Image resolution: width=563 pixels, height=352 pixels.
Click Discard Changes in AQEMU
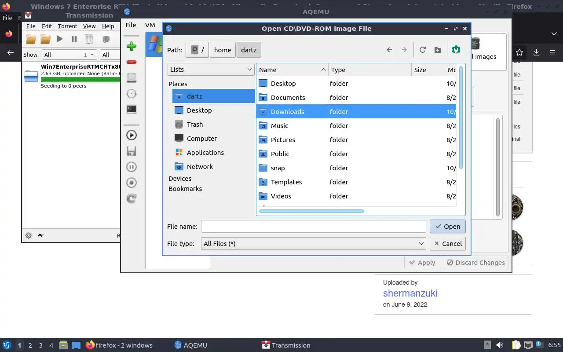[475, 262]
